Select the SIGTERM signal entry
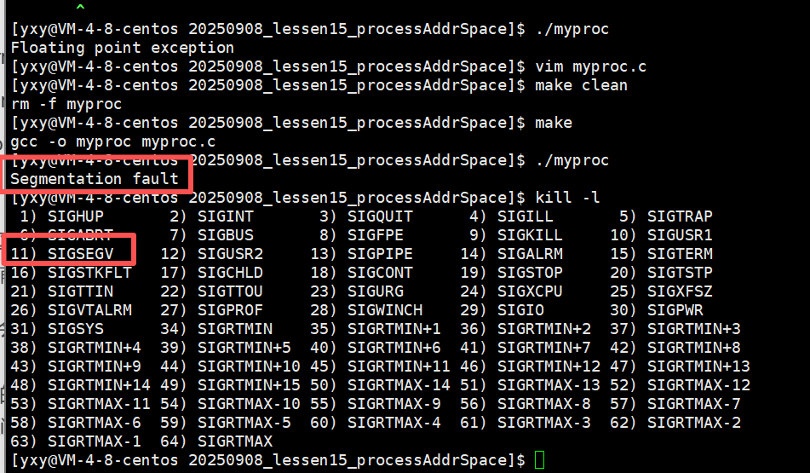The image size is (810, 473). click(661, 254)
